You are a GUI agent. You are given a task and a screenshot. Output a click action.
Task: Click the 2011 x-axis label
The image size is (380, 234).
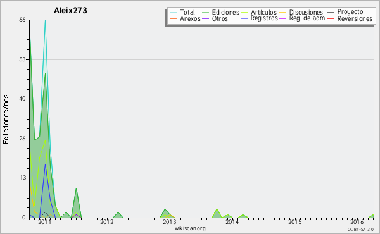[45, 221]
